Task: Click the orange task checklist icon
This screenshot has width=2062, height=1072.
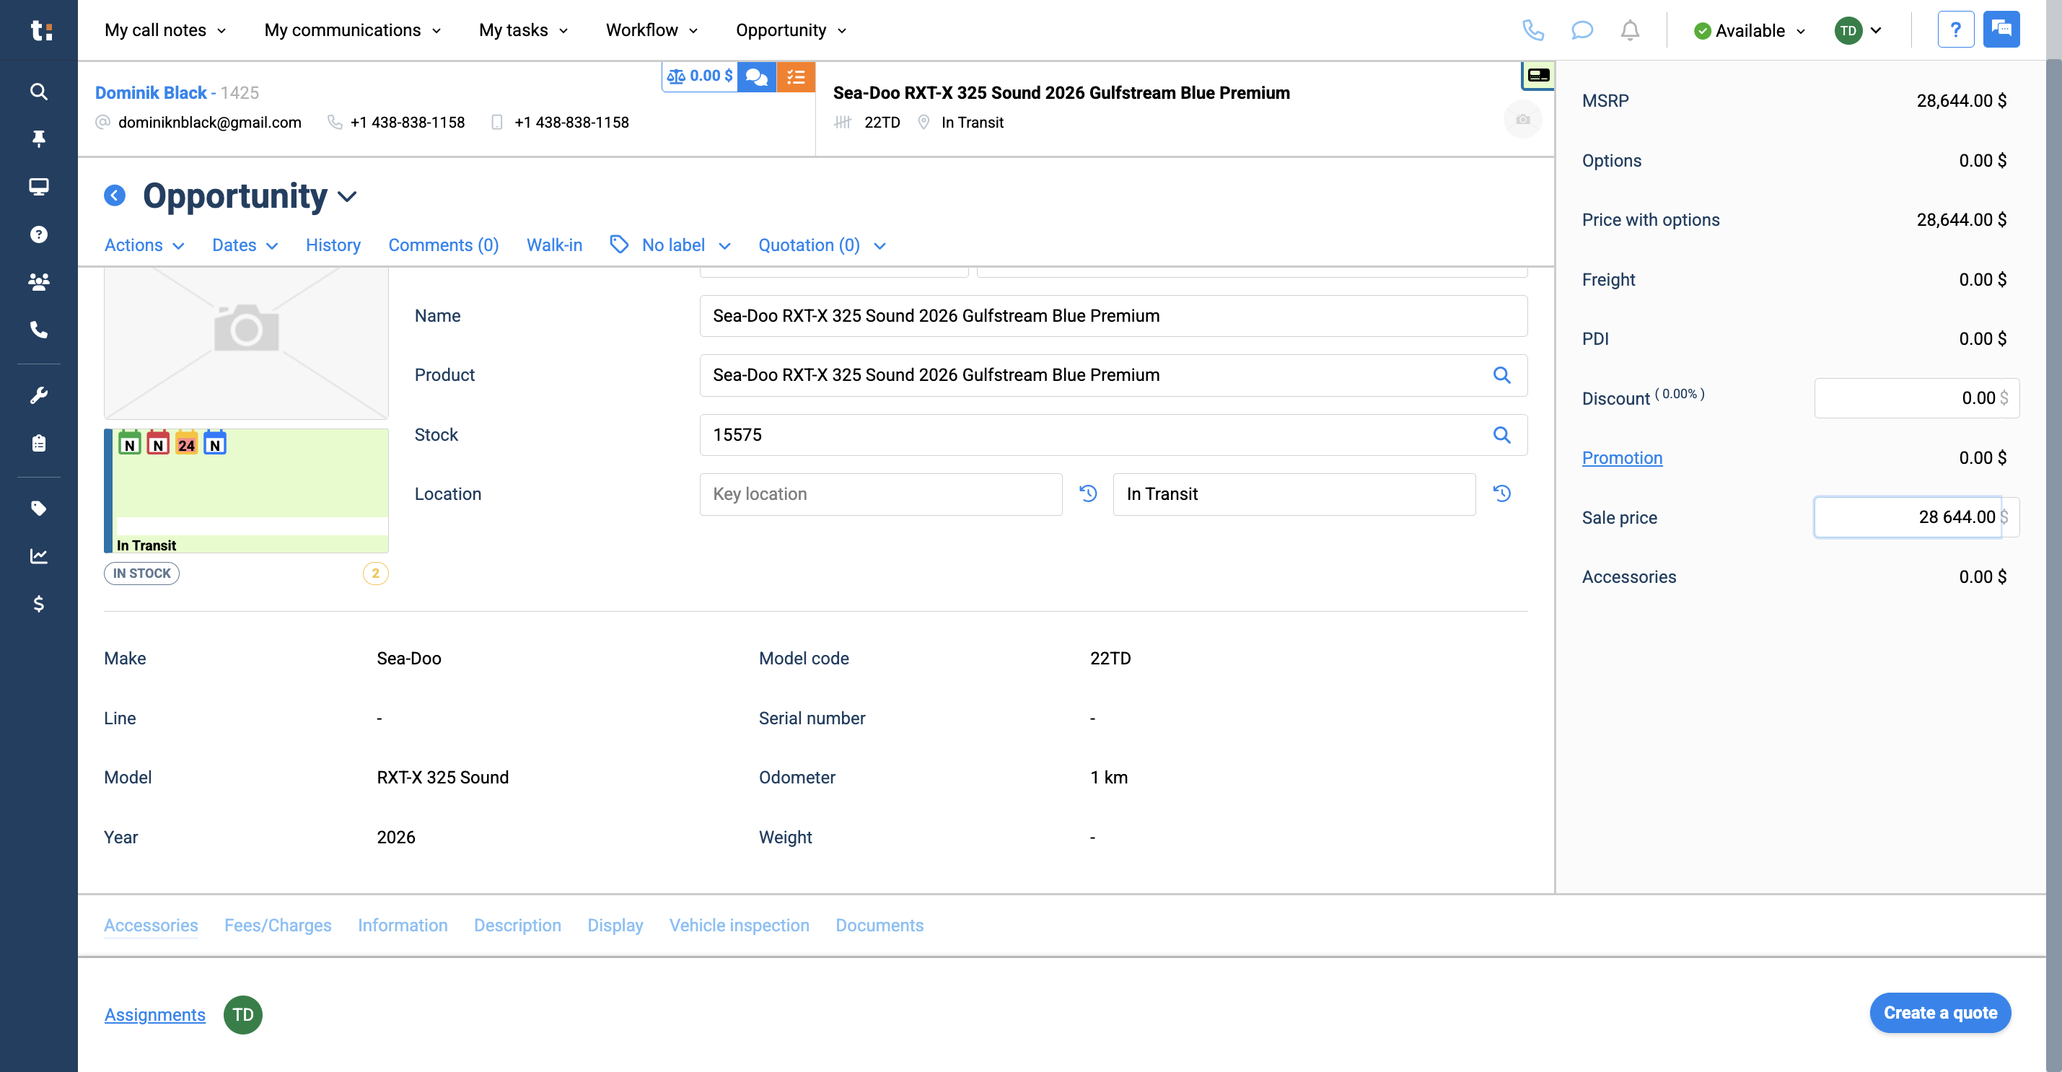Action: click(x=796, y=77)
